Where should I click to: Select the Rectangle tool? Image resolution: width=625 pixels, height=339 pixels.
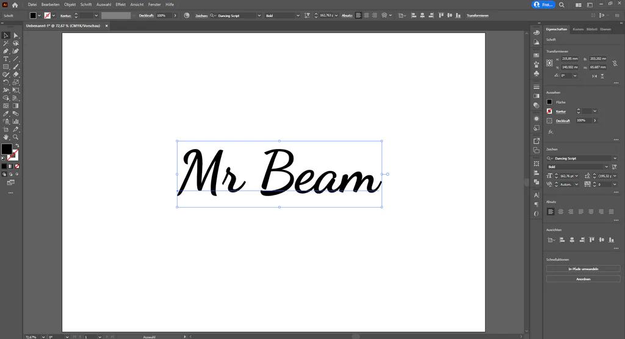coord(6,67)
